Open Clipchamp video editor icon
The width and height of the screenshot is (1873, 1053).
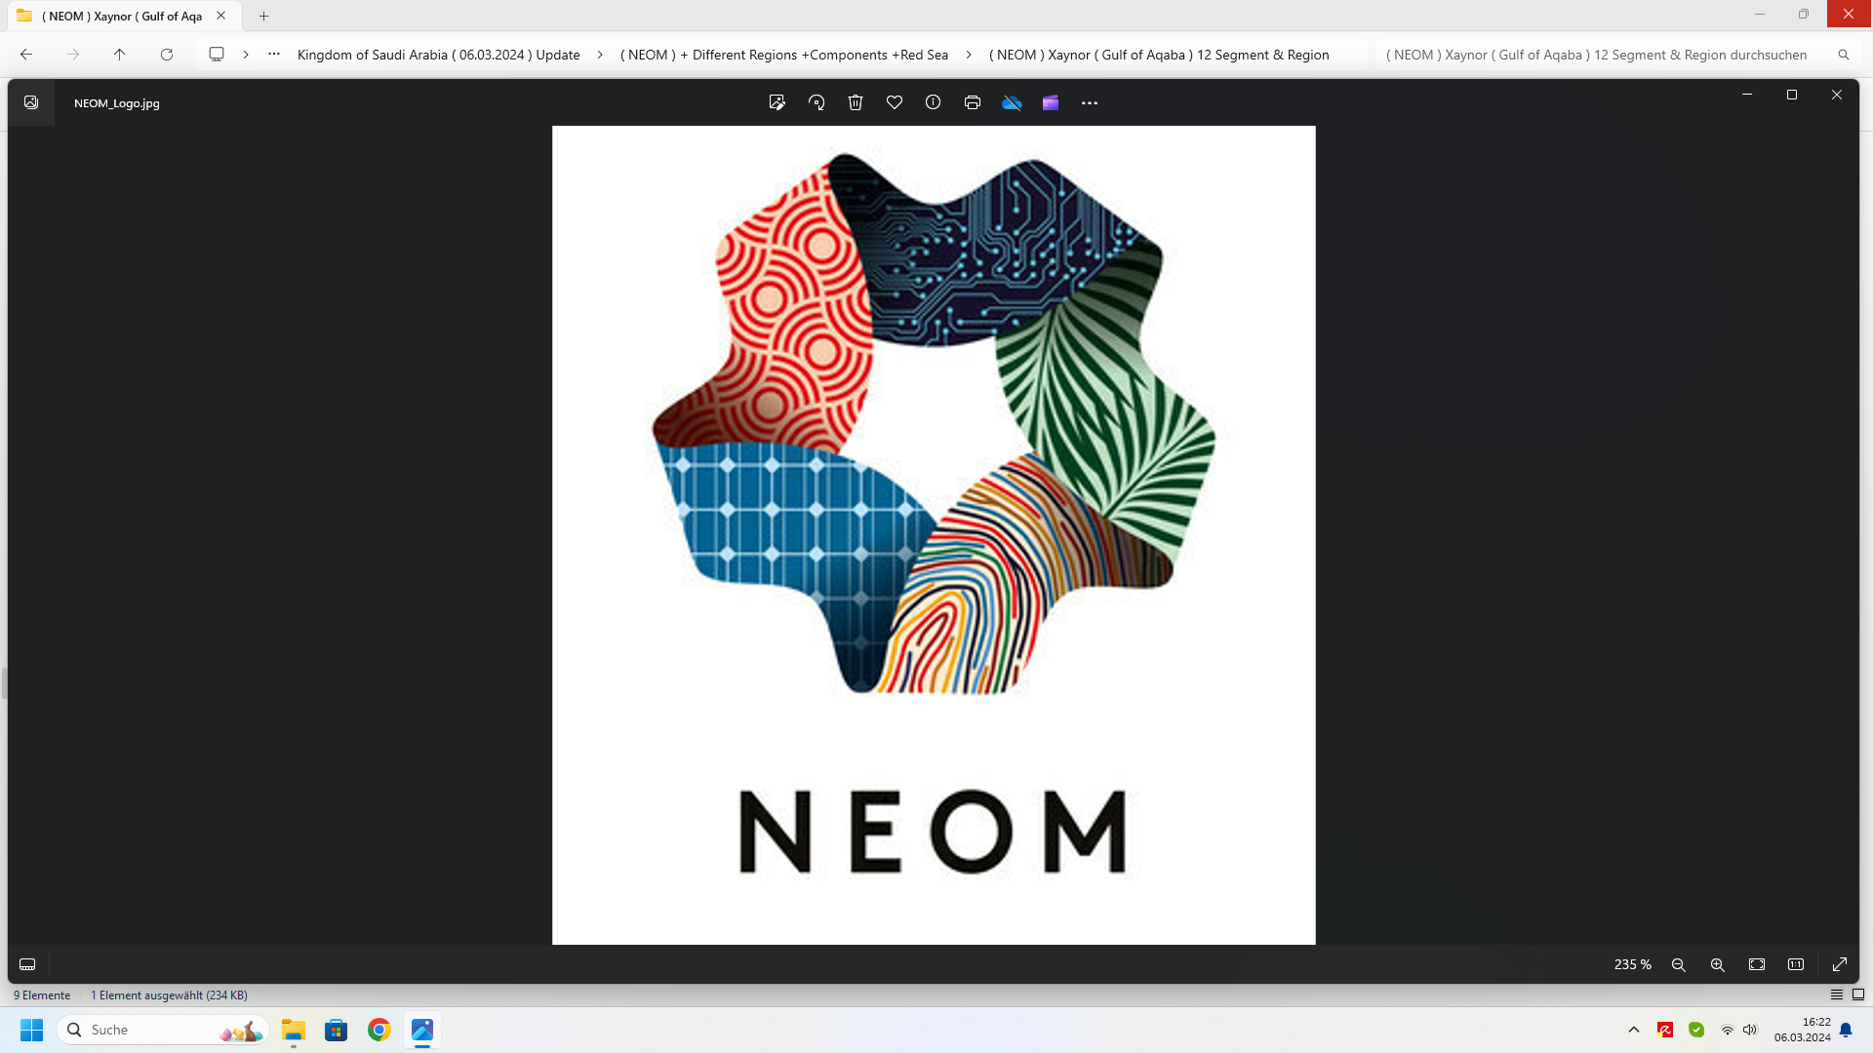(x=1051, y=102)
